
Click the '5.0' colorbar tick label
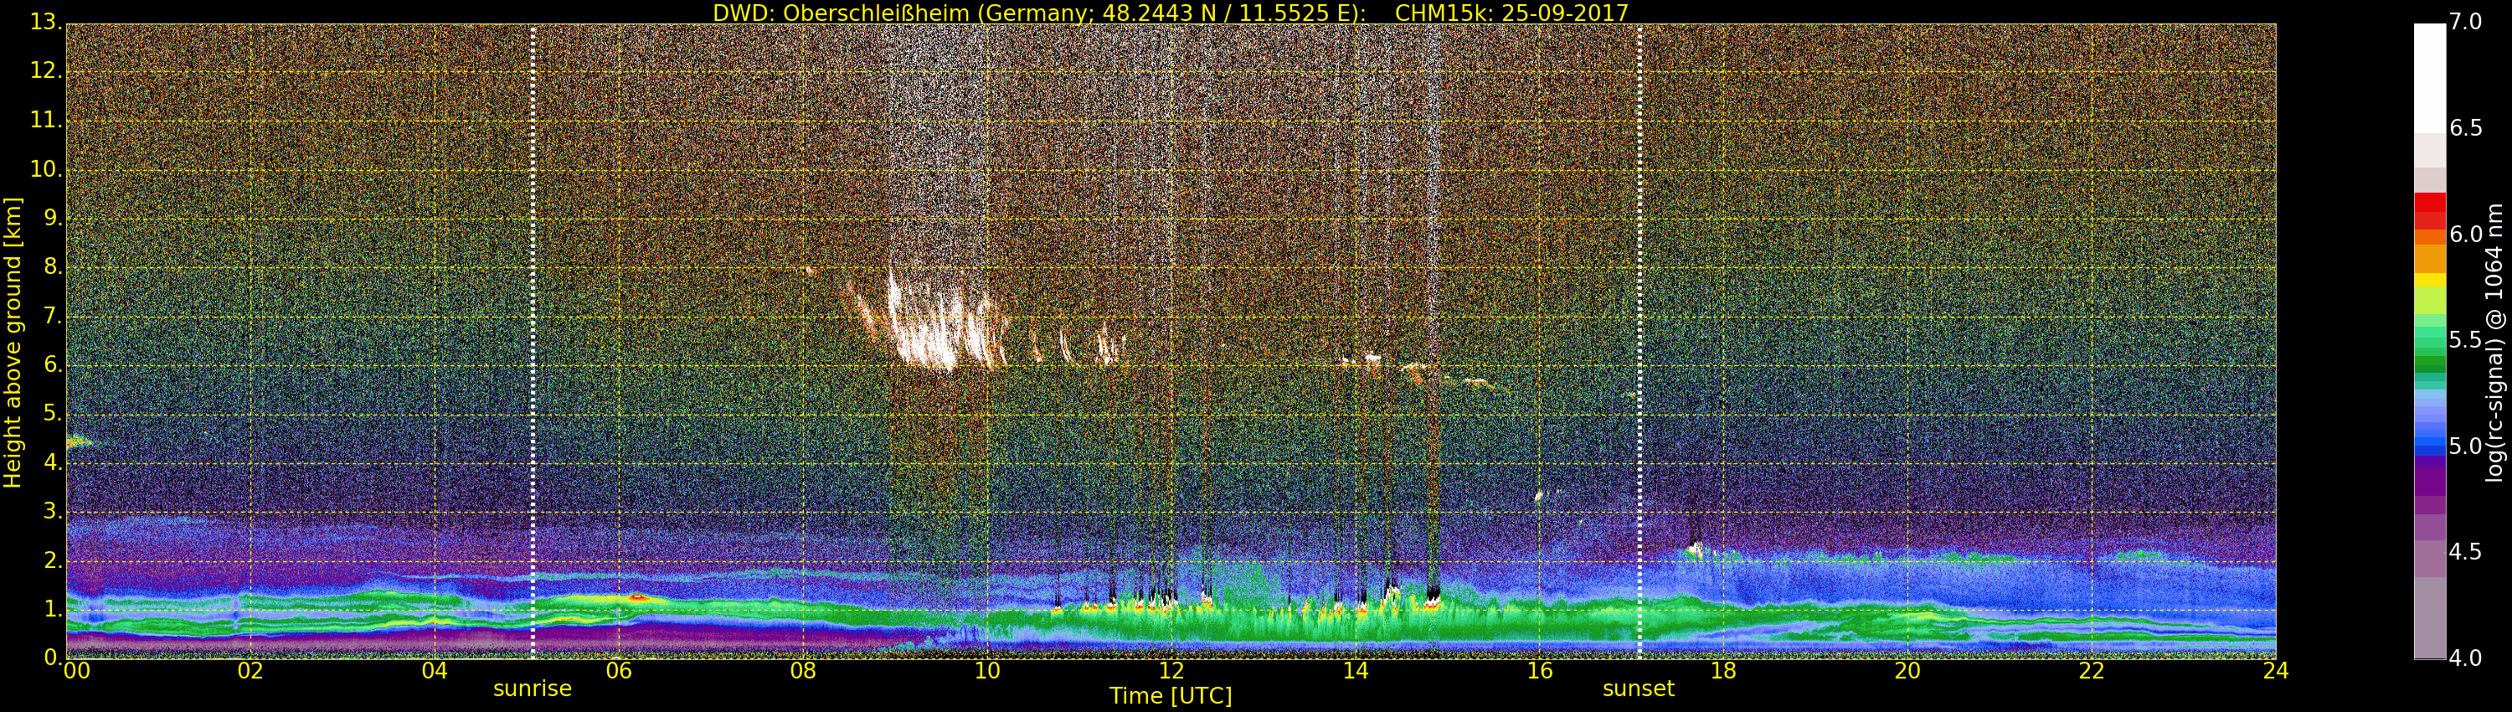2466,446
